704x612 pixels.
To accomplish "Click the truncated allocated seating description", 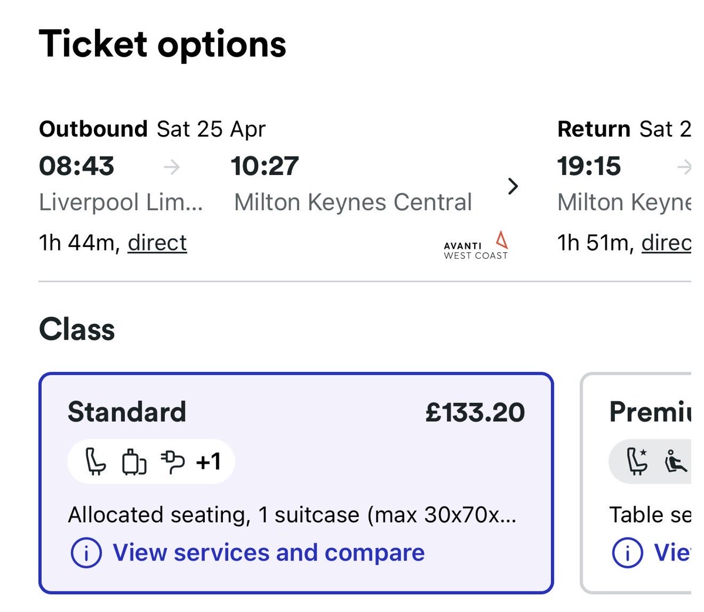I will coord(292,515).
